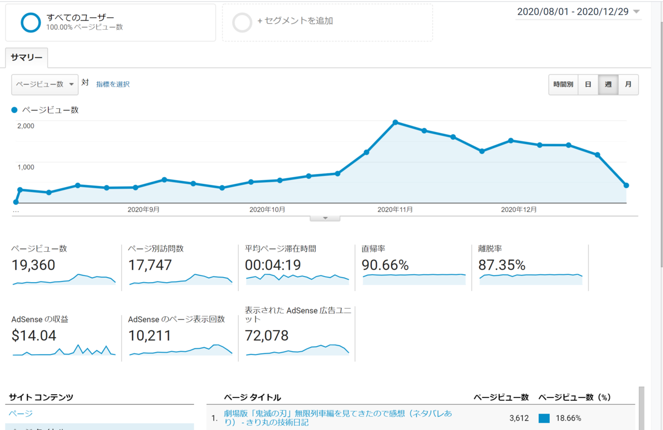Open the date range picker 2020/08/01 - 2020/12/29
Image resolution: width=663 pixels, height=430 pixels.
578,12
